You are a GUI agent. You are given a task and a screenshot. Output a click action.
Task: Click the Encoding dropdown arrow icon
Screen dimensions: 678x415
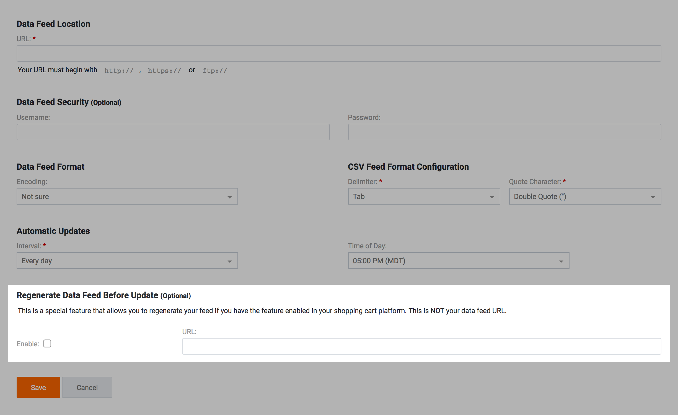[229, 197]
